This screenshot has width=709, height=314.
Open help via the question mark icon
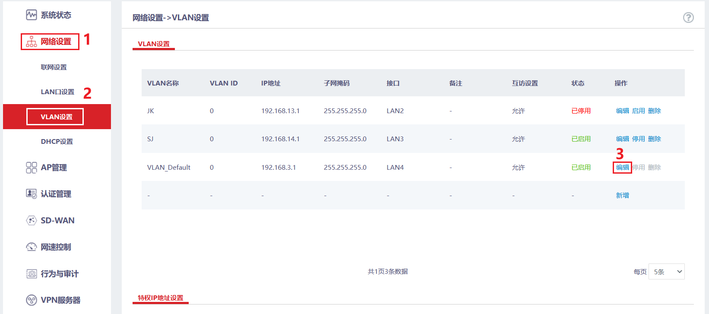688,17
